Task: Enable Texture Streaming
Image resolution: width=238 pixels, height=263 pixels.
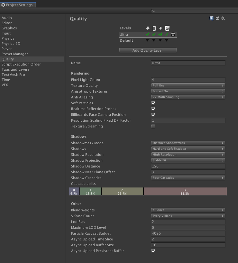Action: [x=153, y=126]
